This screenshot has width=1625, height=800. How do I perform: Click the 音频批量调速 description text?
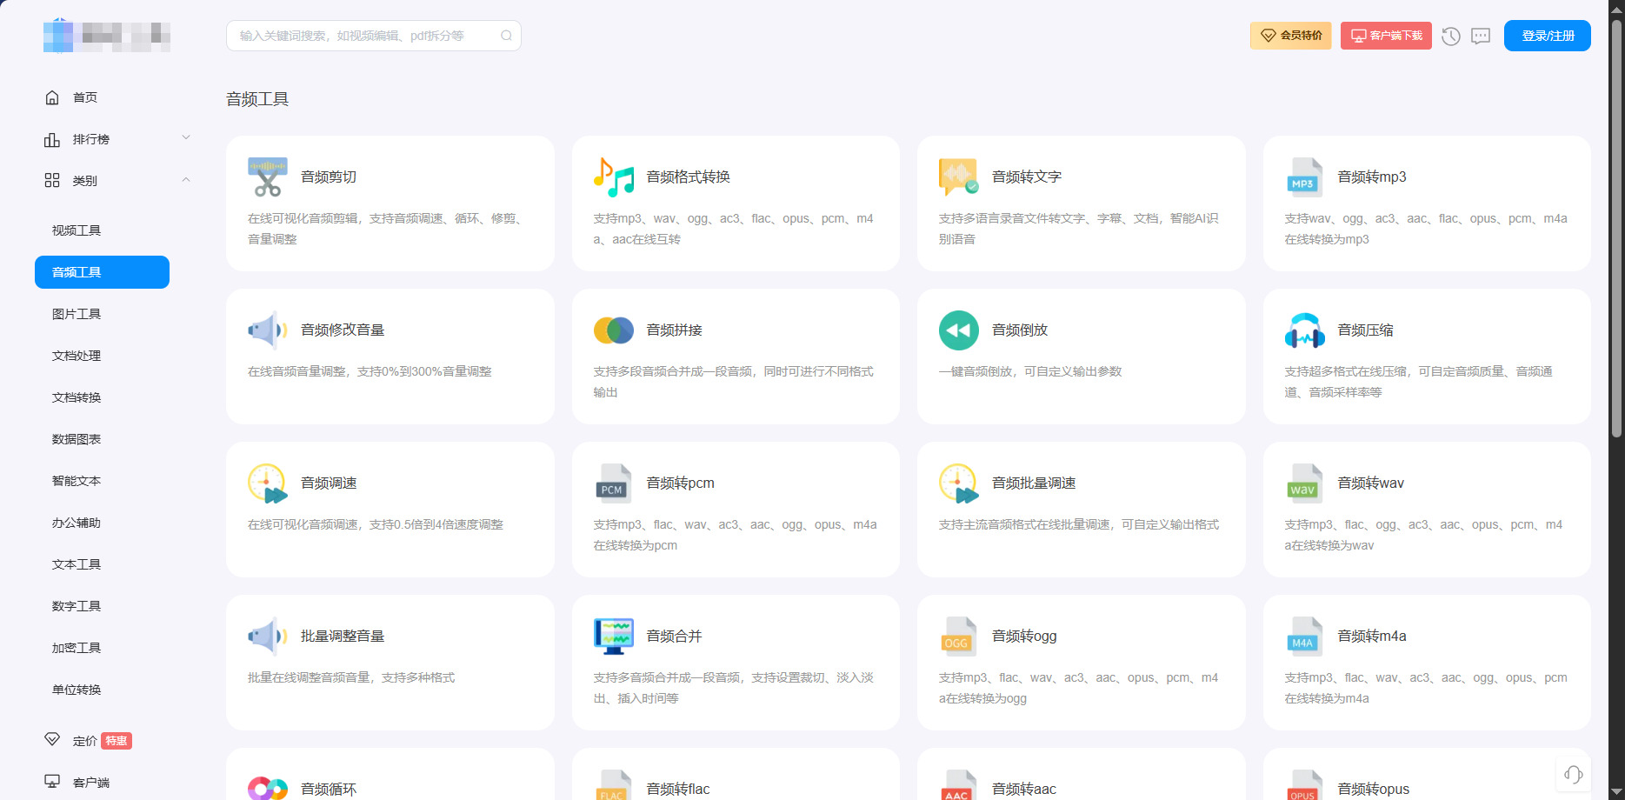pyautogui.click(x=1079, y=525)
